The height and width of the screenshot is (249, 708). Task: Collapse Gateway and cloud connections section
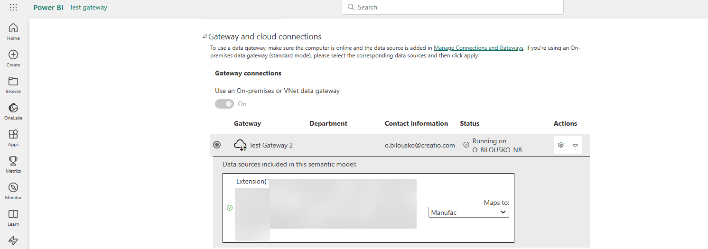[x=205, y=37]
